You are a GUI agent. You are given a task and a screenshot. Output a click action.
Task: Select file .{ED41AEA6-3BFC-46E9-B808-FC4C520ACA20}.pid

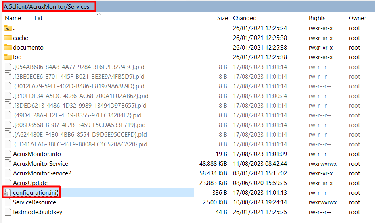(x=80, y=144)
